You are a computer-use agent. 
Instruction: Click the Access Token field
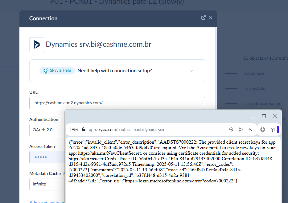[47, 157]
